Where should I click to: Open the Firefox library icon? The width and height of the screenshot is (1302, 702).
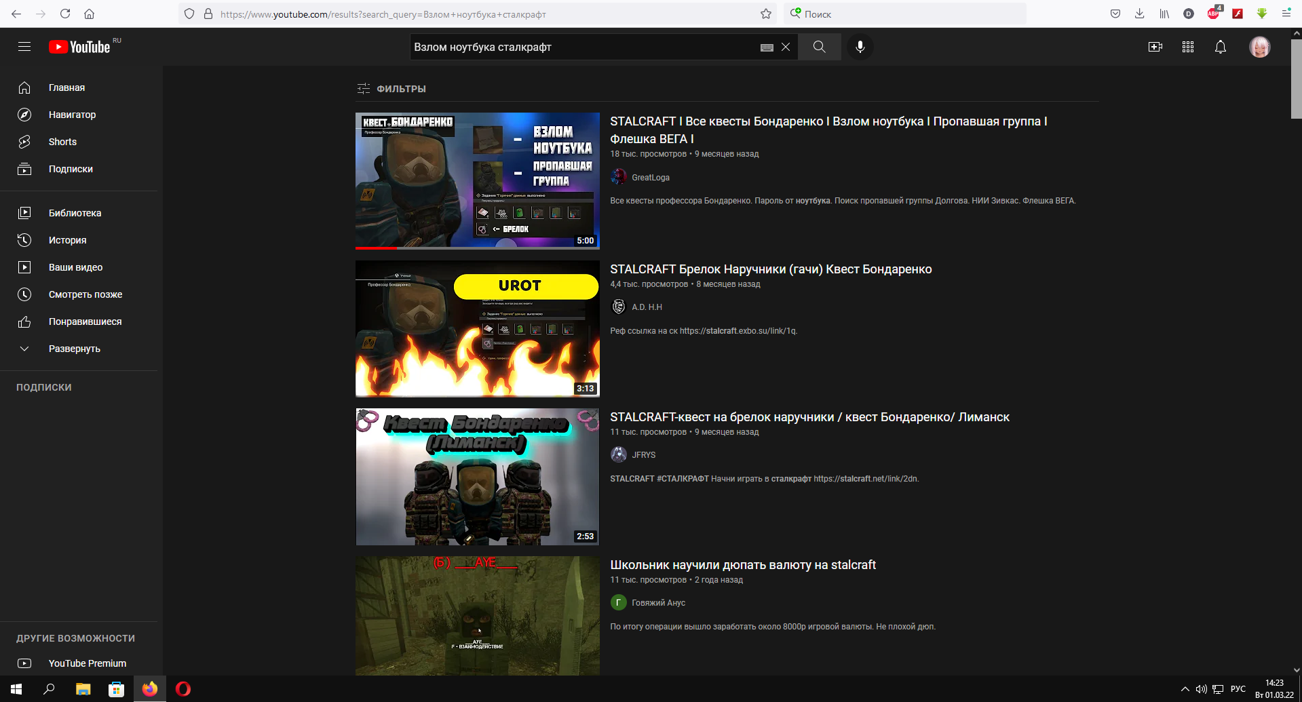coord(1164,14)
